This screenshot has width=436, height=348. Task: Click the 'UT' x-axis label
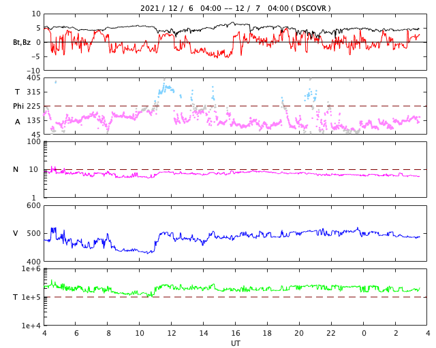tap(235, 343)
